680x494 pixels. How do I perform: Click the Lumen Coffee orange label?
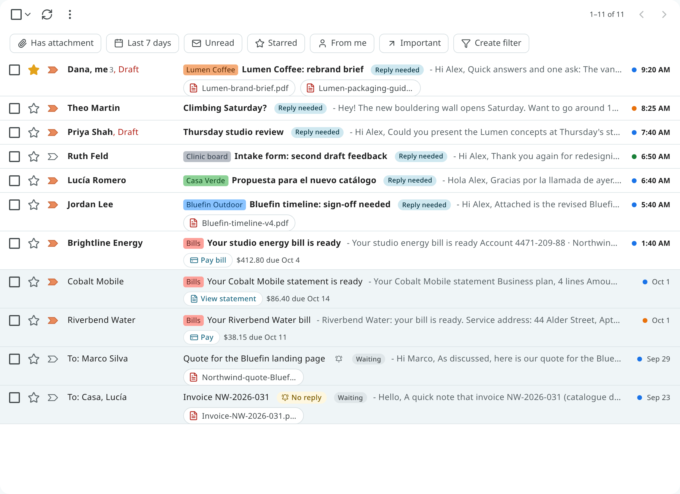click(x=210, y=70)
